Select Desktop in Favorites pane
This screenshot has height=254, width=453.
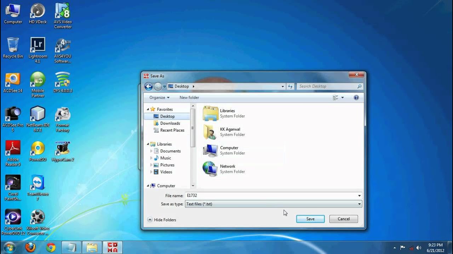point(167,116)
